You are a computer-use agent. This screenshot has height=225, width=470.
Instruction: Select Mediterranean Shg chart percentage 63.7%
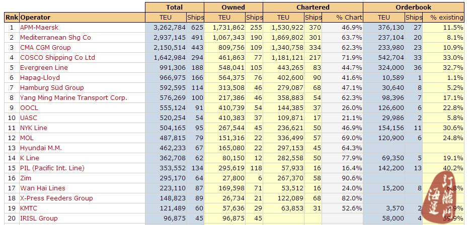point(352,38)
